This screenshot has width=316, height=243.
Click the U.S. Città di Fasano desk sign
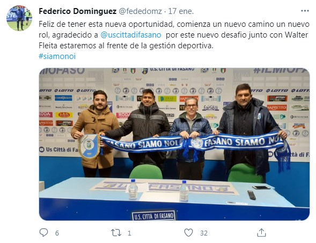(x=154, y=216)
